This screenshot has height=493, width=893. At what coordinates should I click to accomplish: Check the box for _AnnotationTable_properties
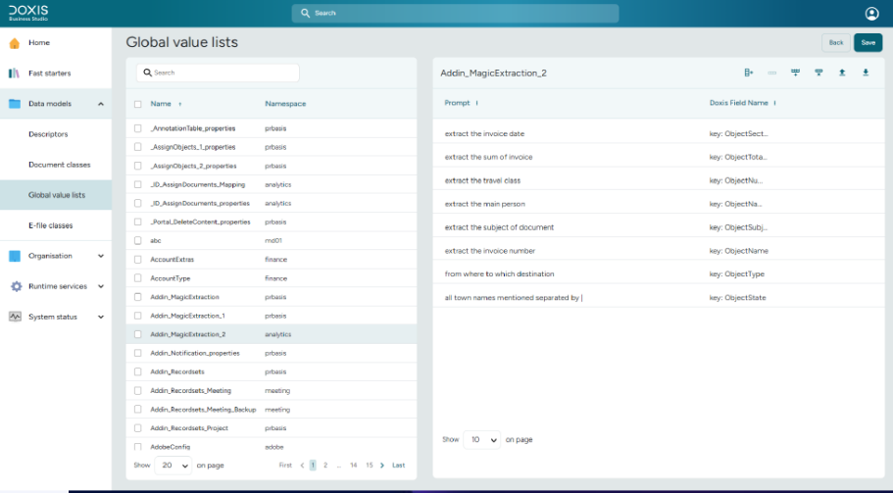pos(138,128)
